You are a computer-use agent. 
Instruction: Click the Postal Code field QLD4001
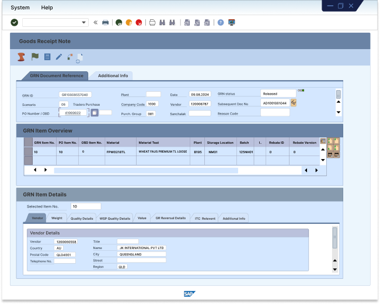click(64, 254)
